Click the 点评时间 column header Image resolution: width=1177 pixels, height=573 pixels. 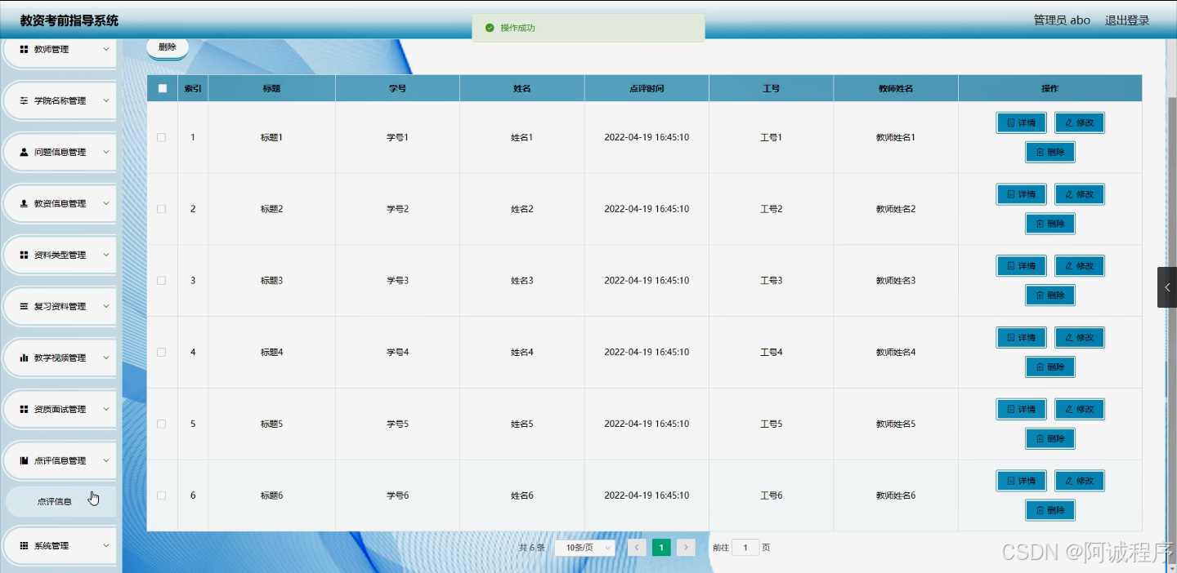[x=647, y=88]
